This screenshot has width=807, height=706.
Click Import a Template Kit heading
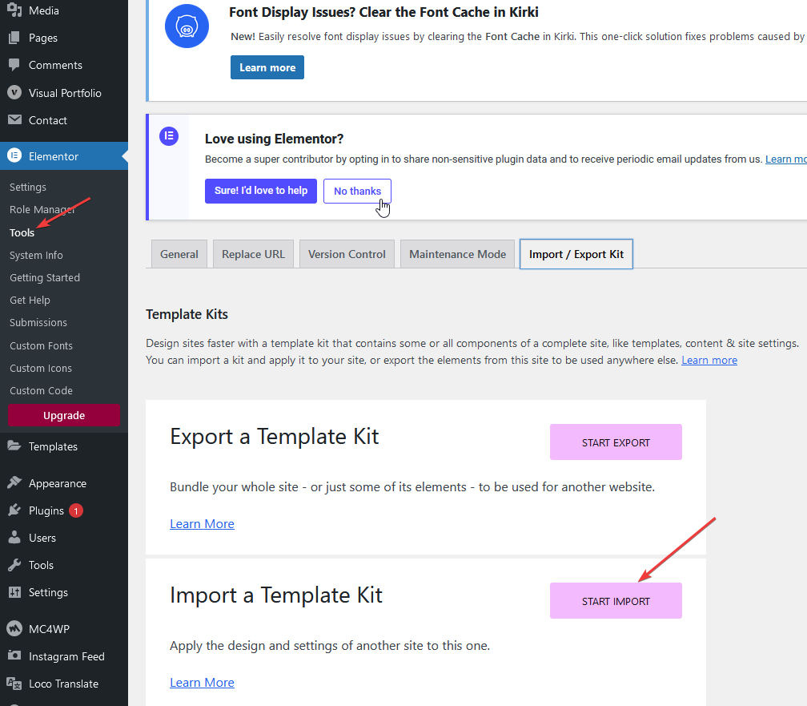(276, 595)
